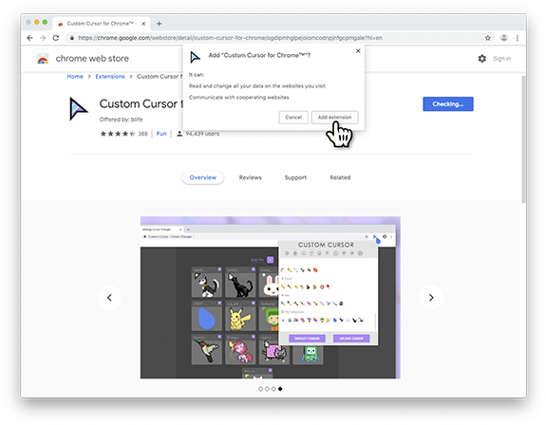
Task: Click the Custom Cursor extension logo icon
Action: [79, 109]
